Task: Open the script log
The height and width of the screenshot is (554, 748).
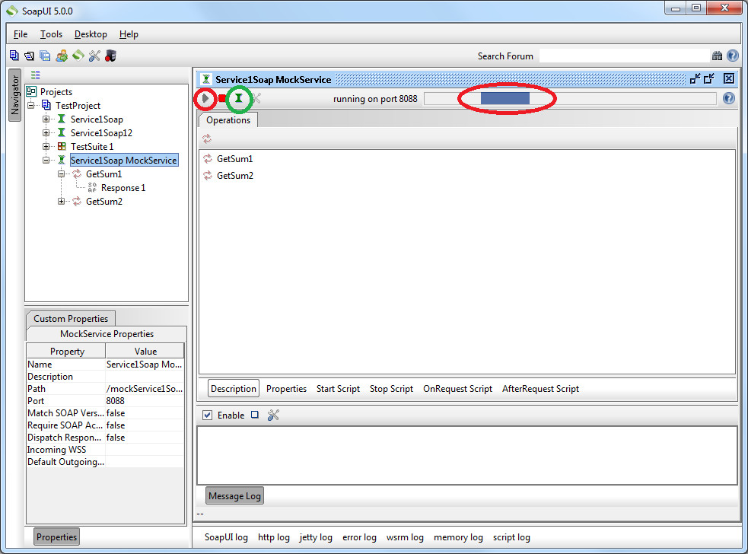Action: tap(511, 536)
